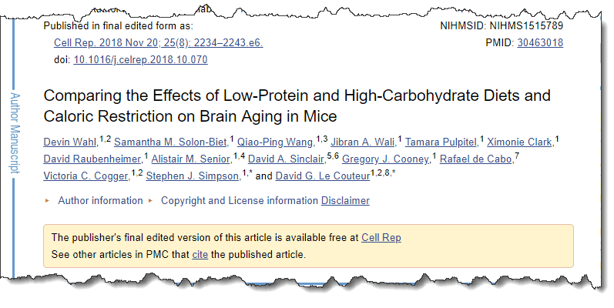Open author Samantha M. Solon-Biet
The width and height of the screenshot is (614, 308).
click(171, 142)
